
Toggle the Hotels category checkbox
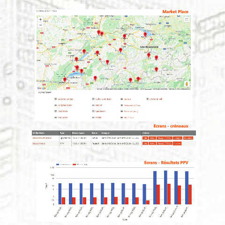(93, 117)
